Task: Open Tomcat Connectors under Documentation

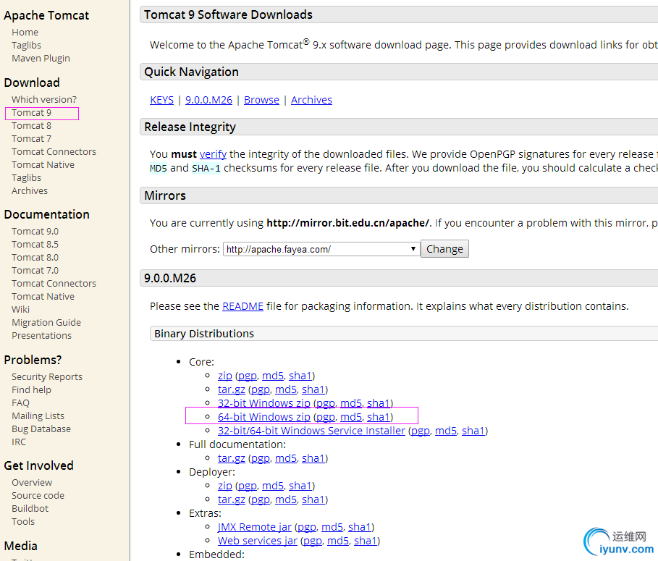Action: 54,283
